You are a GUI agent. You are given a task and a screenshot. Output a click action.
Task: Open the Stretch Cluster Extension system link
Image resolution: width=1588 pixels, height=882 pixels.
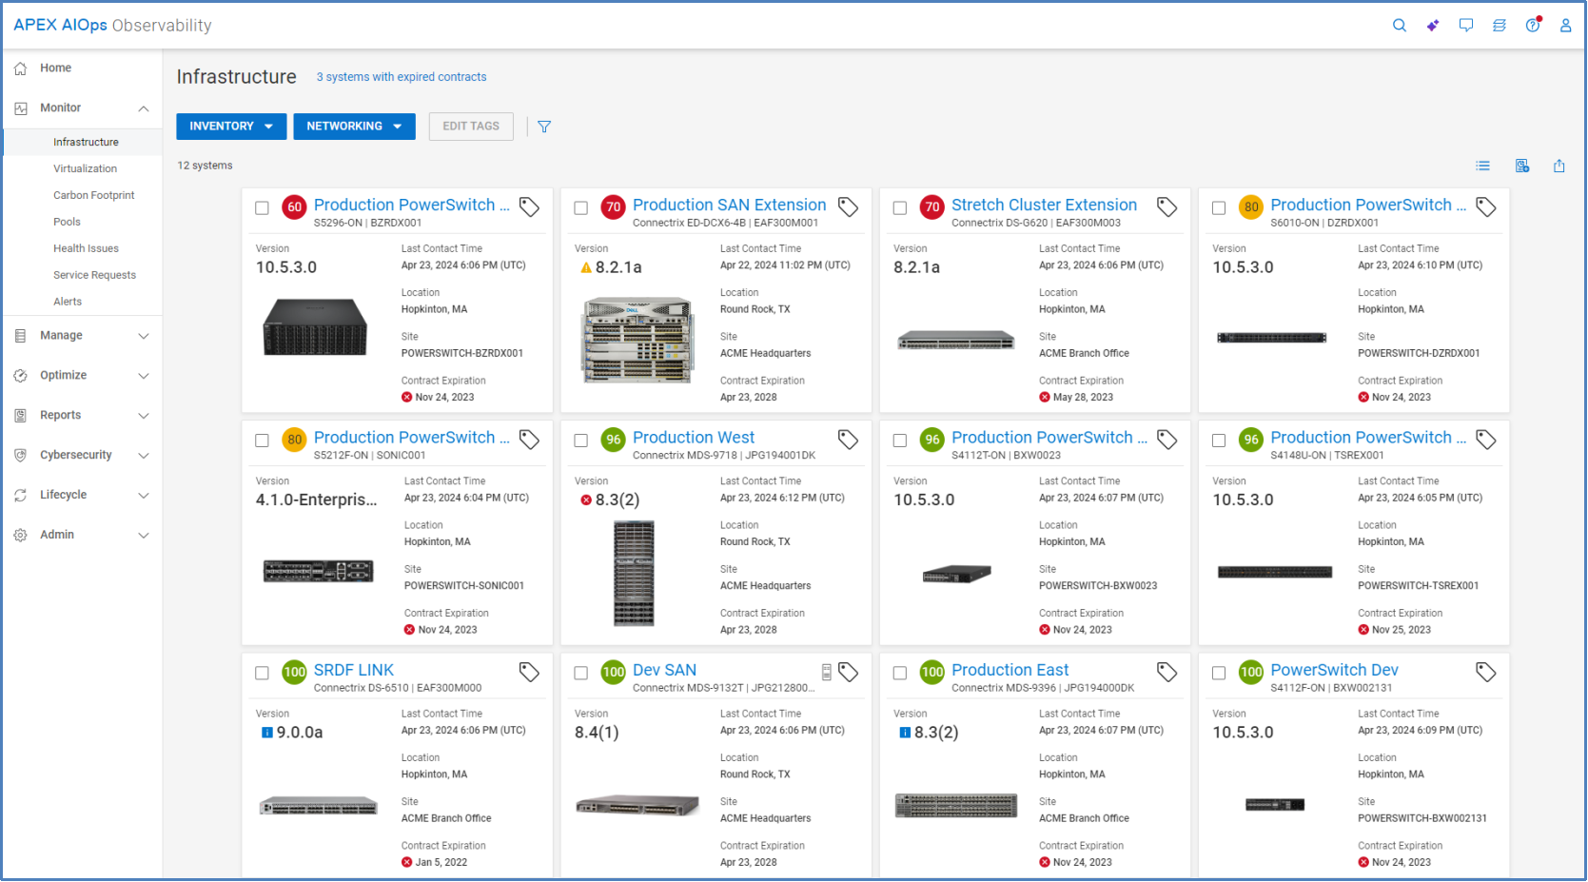(1044, 205)
